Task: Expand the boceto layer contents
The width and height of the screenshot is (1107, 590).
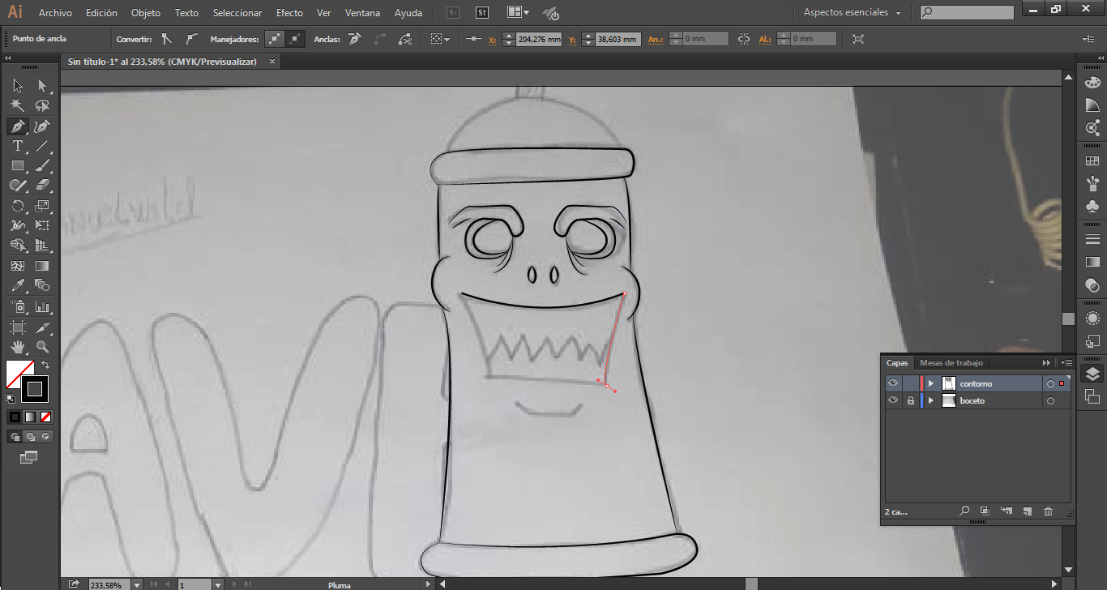Action: [931, 400]
